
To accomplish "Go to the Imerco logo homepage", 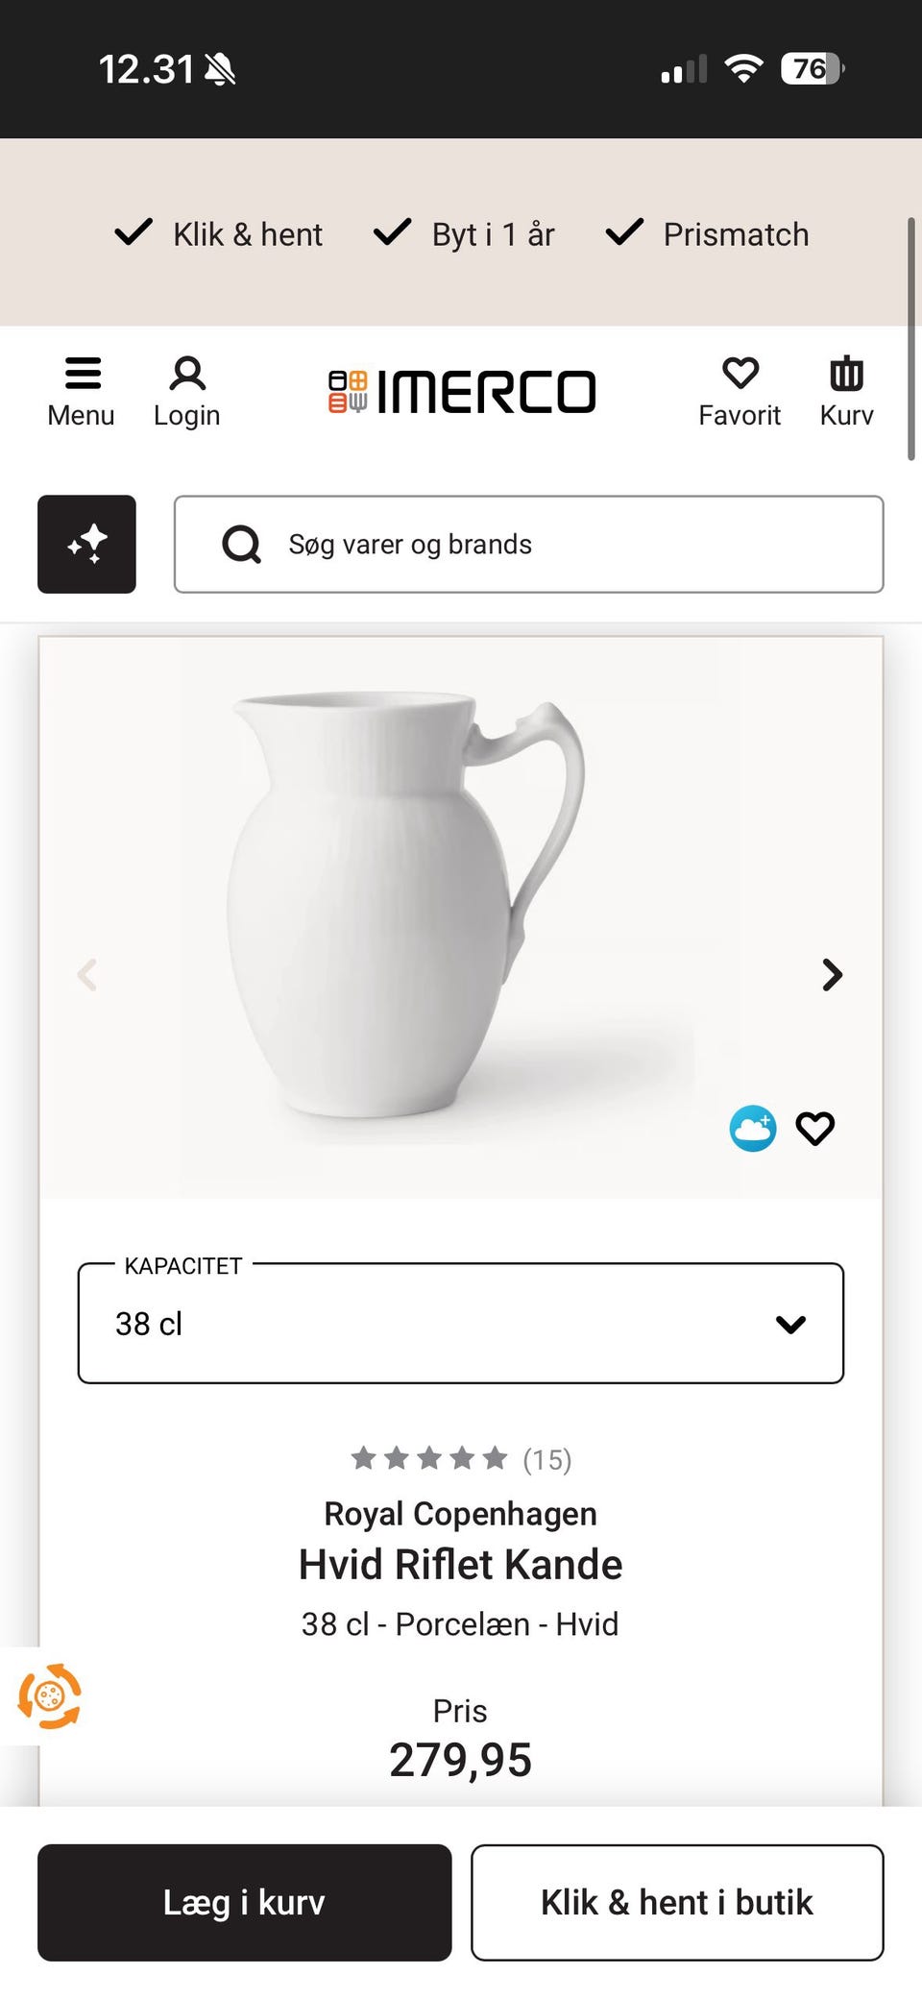I will click(462, 392).
